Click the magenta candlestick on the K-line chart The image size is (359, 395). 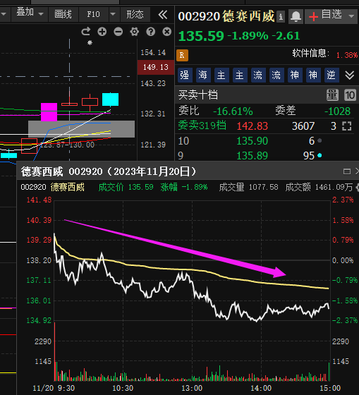click(49, 112)
